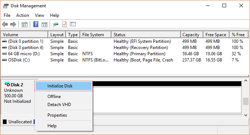Click the Settings list toolbar icon
The width and height of the screenshot is (250, 135).
(73, 24)
